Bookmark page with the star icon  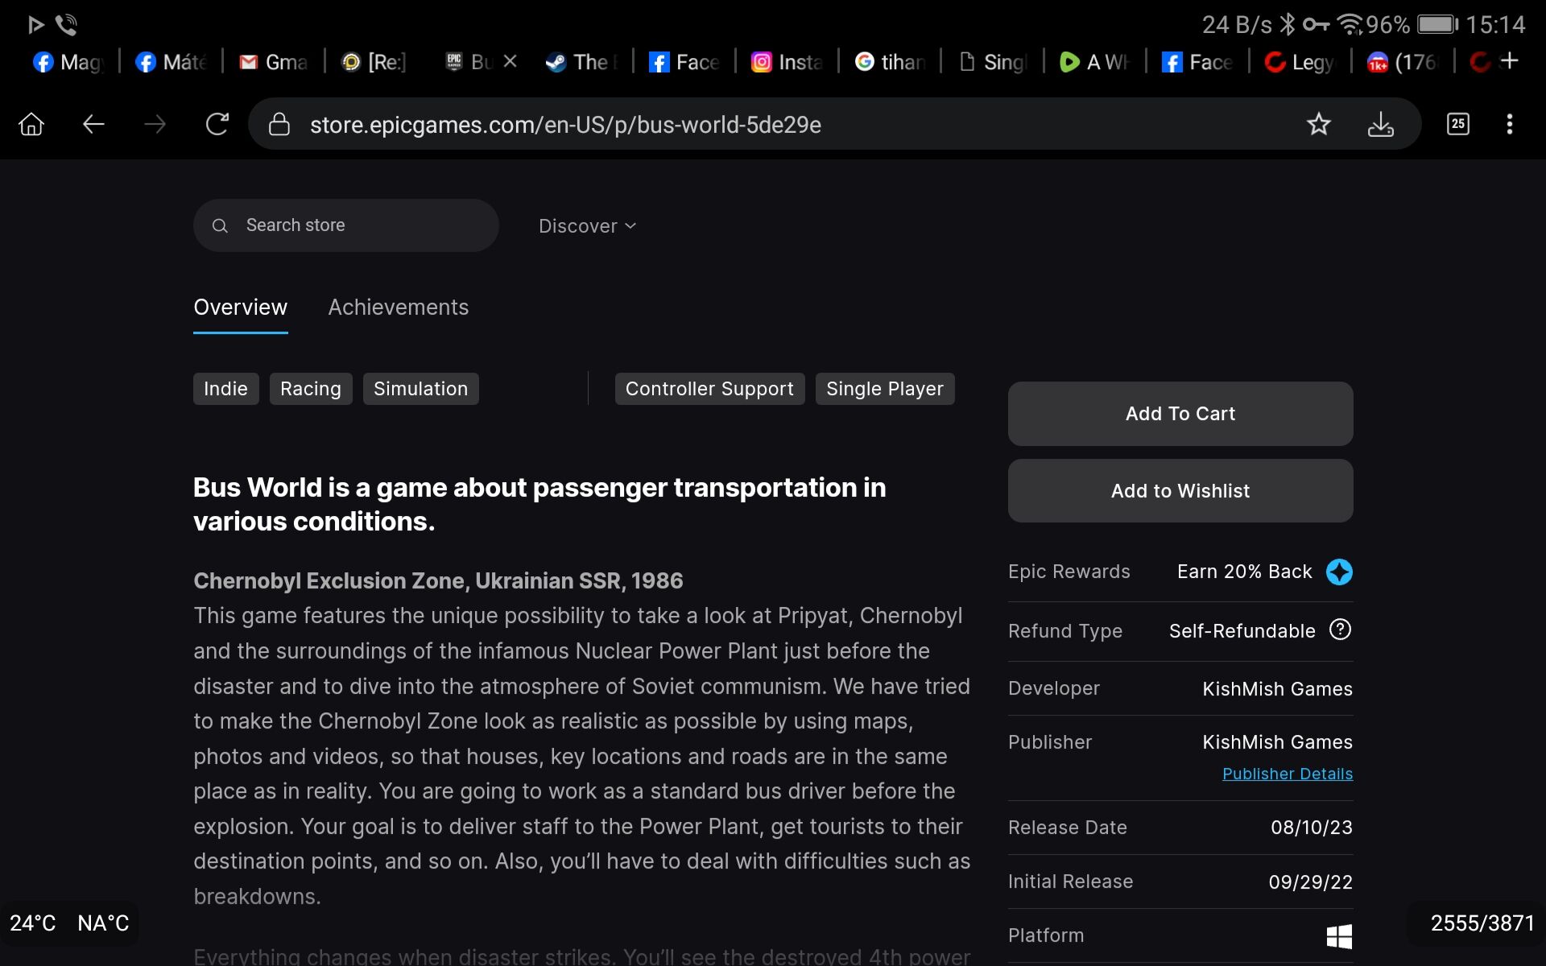pyautogui.click(x=1318, y=125)
